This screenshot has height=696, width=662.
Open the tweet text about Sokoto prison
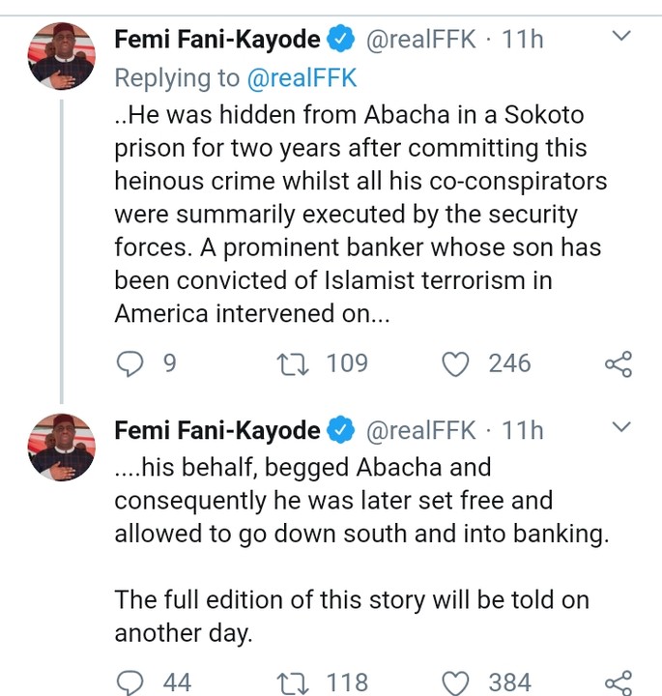coord(358,214)
